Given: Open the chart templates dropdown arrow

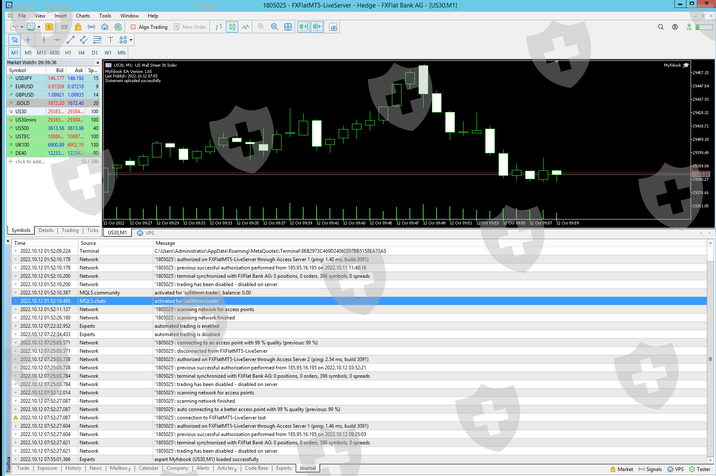Looking at the screenshot, I should 39,27.
